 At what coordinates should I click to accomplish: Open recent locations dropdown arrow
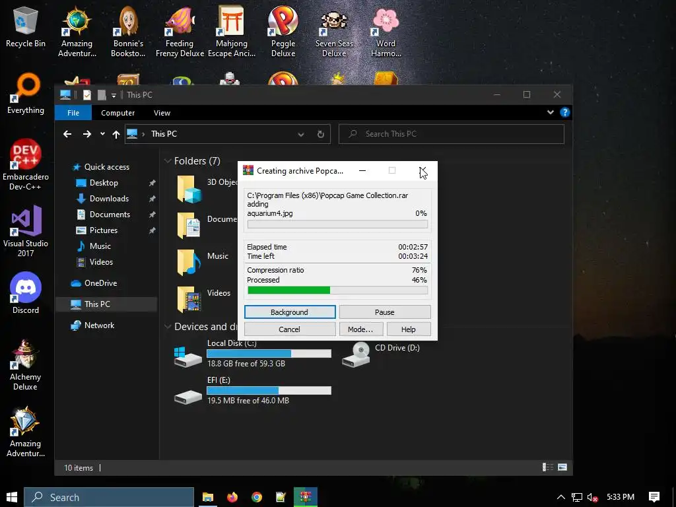[102, 134]
